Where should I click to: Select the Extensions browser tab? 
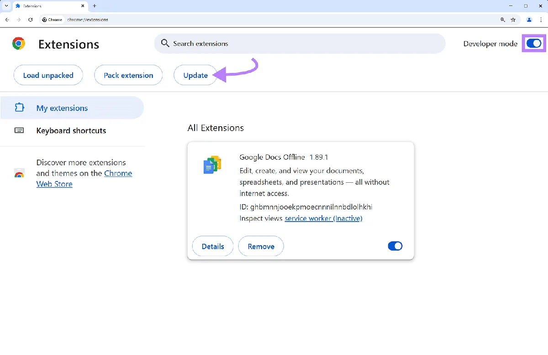(x=49, y=6)
